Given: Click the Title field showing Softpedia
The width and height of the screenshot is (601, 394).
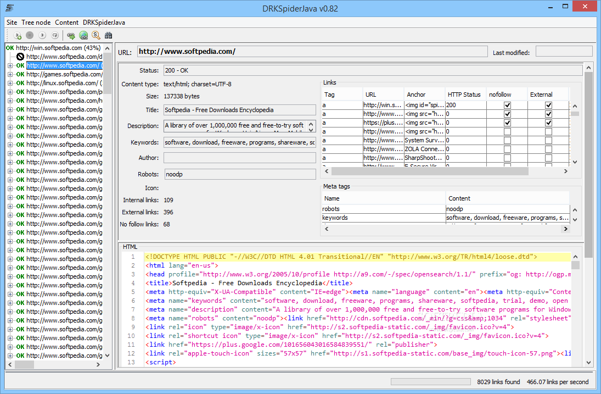Looking at the screenshot, I should pos(239,110).
